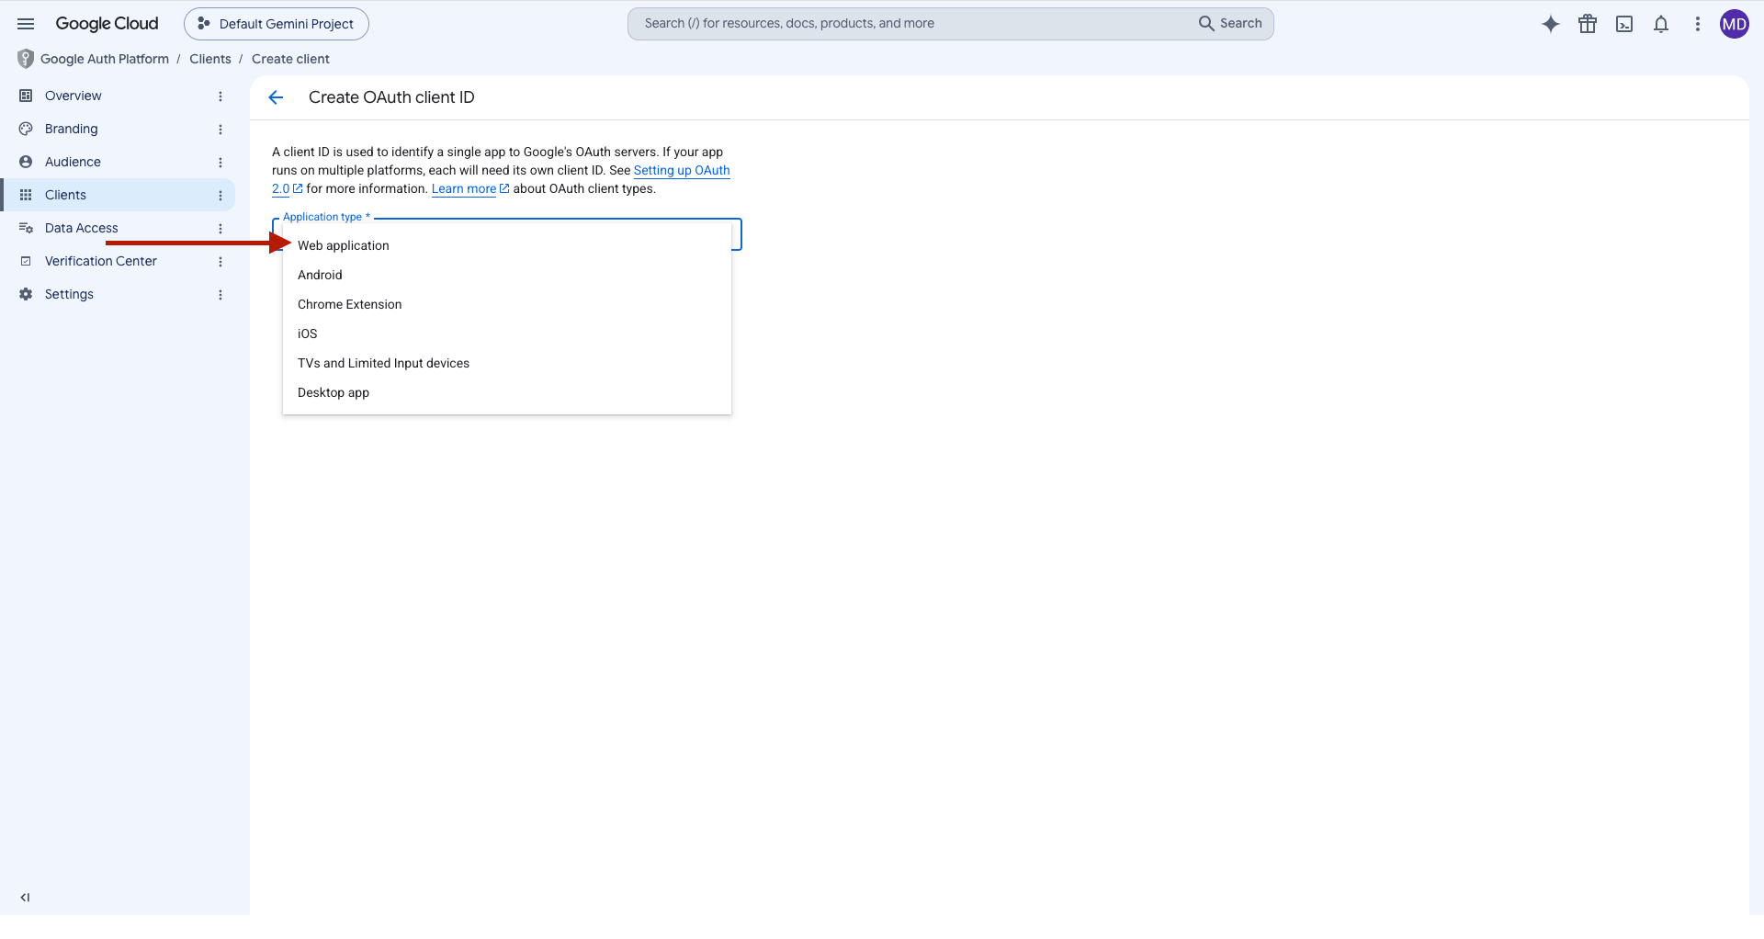Click the Google Cloud logo
Viewport: 1764px width, 939px height.
pyautogui.click(x=107, y=24)
